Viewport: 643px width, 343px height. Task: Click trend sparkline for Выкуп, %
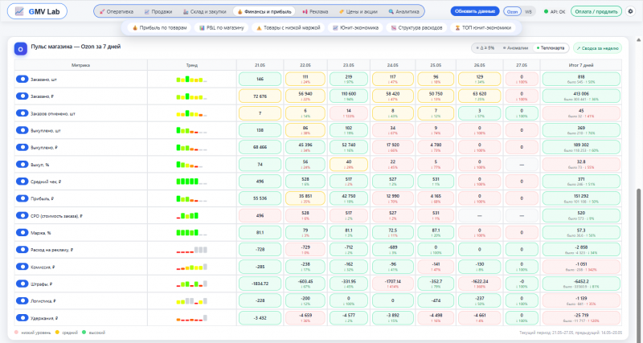(191, 165)
